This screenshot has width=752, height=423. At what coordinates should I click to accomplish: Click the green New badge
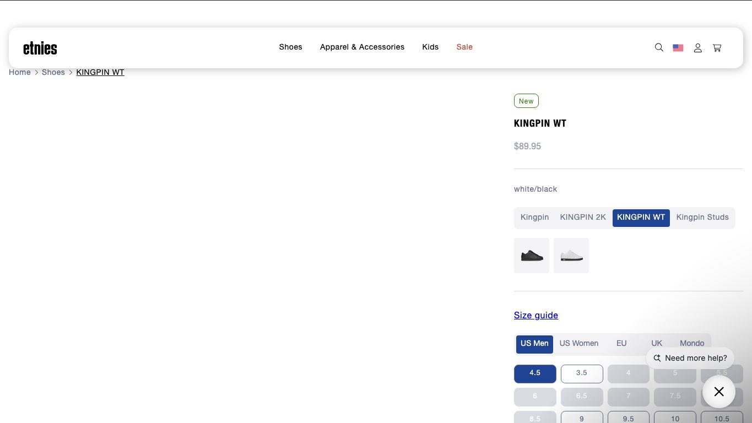526,101
